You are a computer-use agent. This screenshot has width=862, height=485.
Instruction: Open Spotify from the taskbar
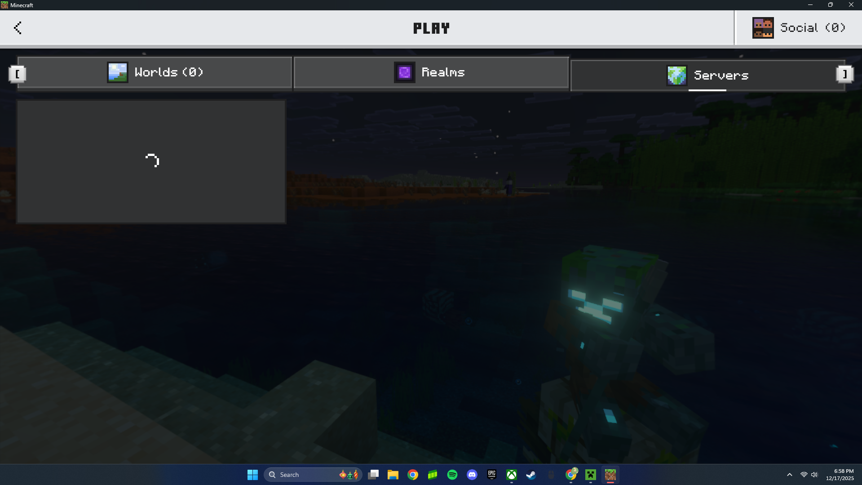click(x=452, y=475)
